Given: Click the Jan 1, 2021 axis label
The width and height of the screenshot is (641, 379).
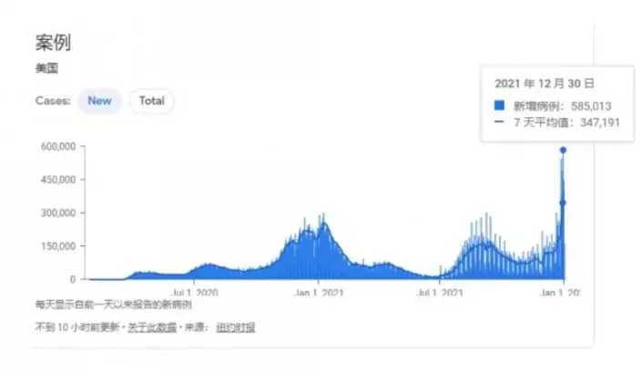Looking at the screenshot, I should [x=319, y=293].
